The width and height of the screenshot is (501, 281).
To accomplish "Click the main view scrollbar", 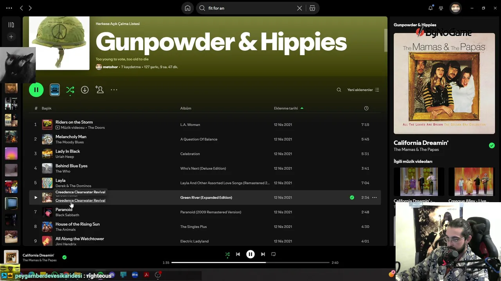I will [386, 40].
